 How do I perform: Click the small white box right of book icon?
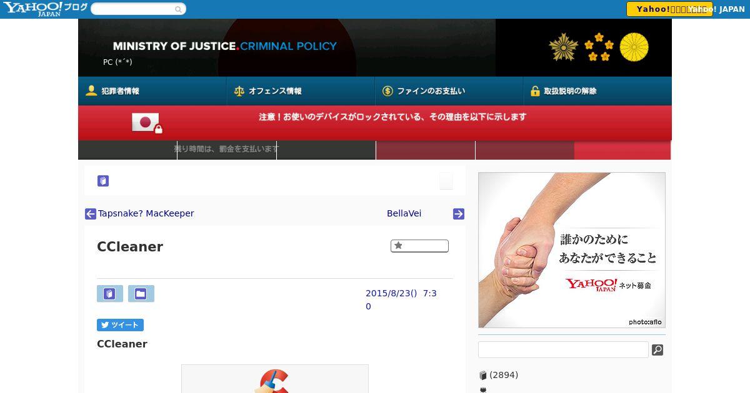pos(446,181)
